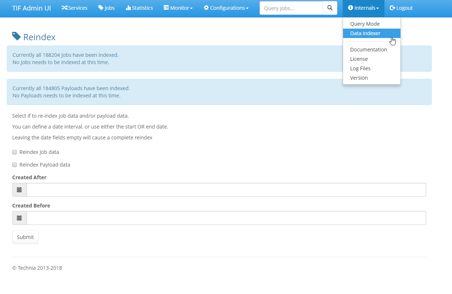Click the magnifying glass search icon
452x294 pixels.
point(330,8)
